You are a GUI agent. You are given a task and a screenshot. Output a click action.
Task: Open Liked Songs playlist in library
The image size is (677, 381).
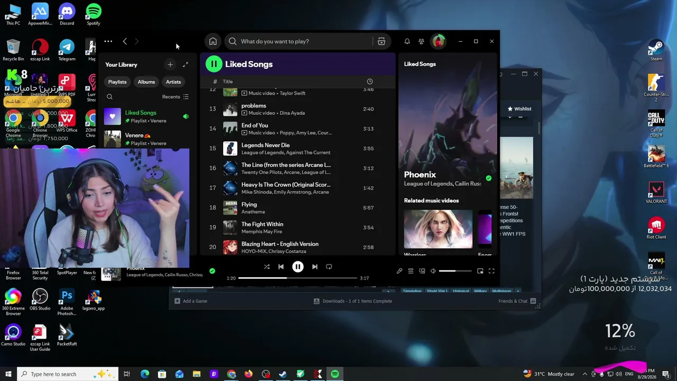(x=147, y=116)
